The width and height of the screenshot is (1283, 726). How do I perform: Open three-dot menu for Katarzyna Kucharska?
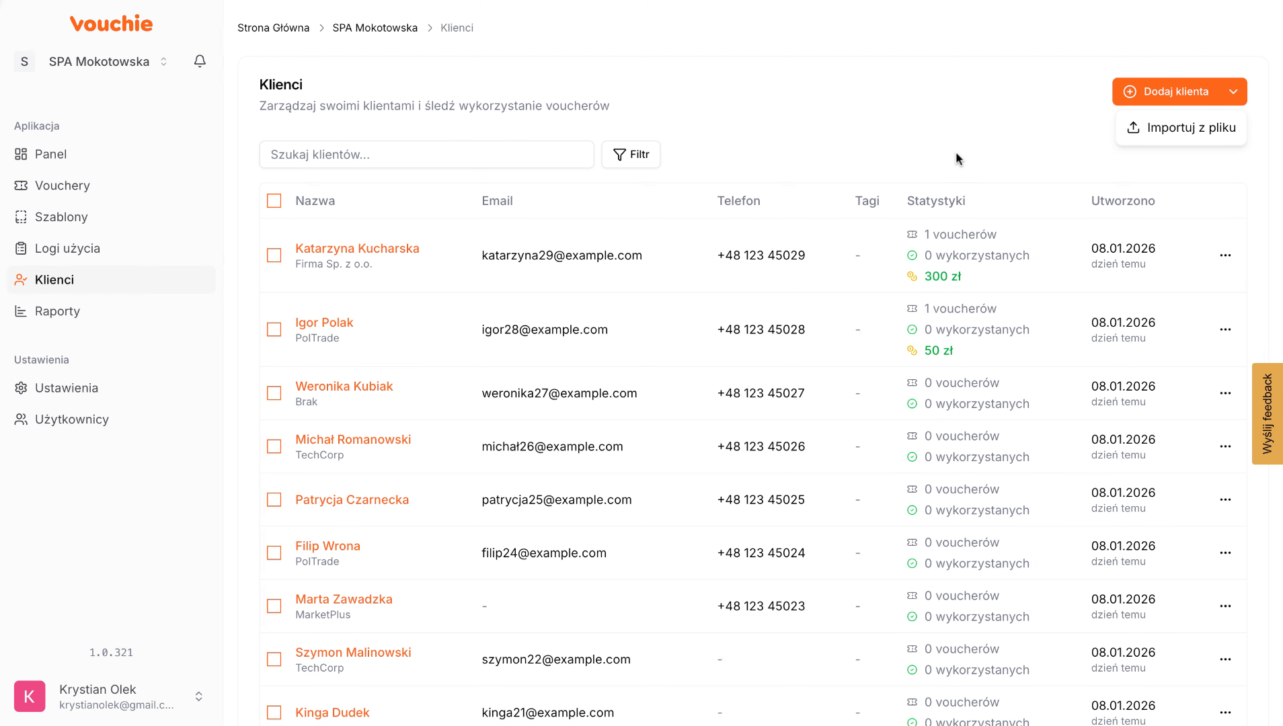point(1224,255)
